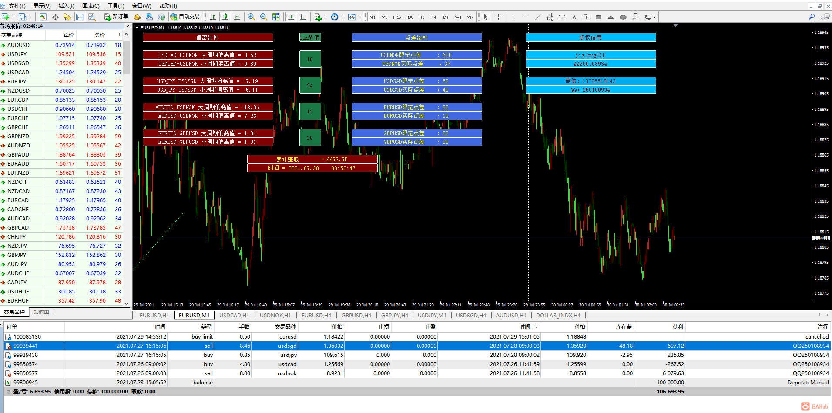This screenshot has height=413, width=832.
Task: Launch MetaEditor yellow book icon
Action: click(137, 17)
